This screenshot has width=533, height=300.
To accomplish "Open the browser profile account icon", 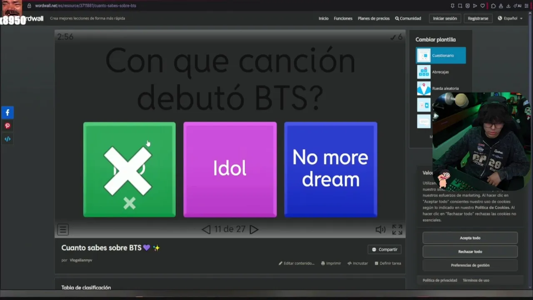I will click(501, 6).
